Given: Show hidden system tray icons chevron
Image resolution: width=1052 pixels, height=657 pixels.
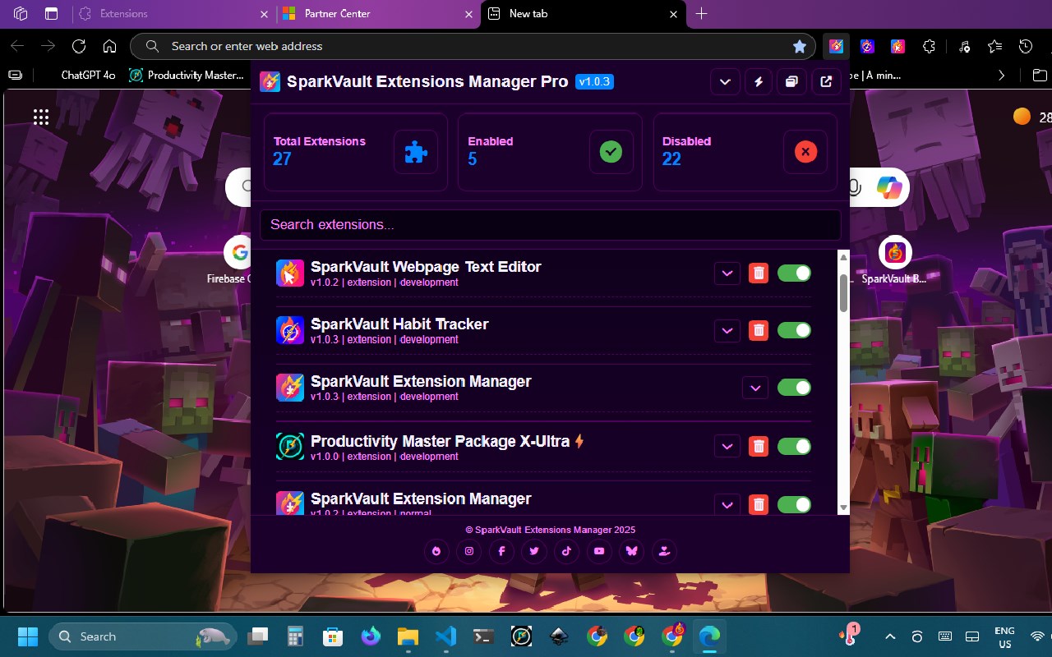Looking at the screenshot, I should point(890,636).
